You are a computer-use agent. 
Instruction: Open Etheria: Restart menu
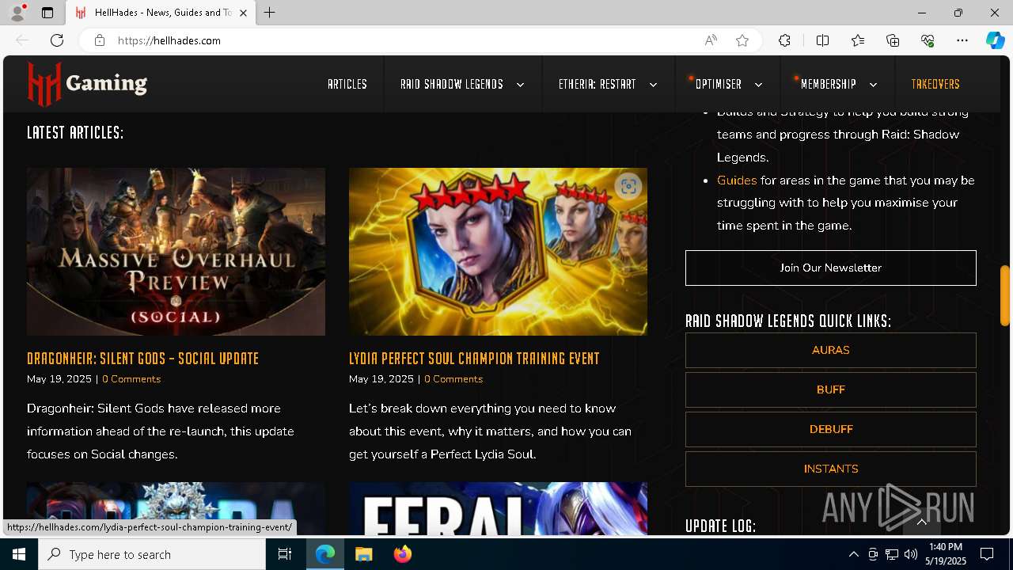(x=598, y=84)
